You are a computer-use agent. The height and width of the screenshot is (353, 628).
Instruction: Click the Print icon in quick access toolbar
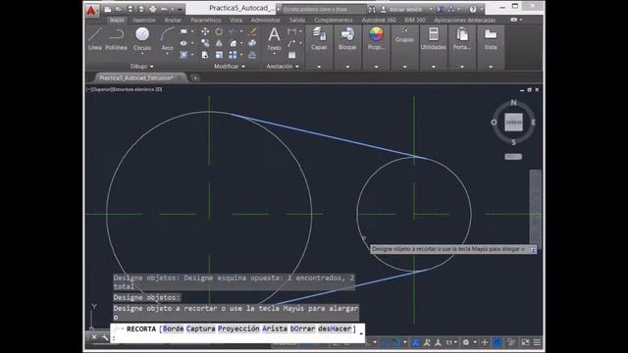153,9
